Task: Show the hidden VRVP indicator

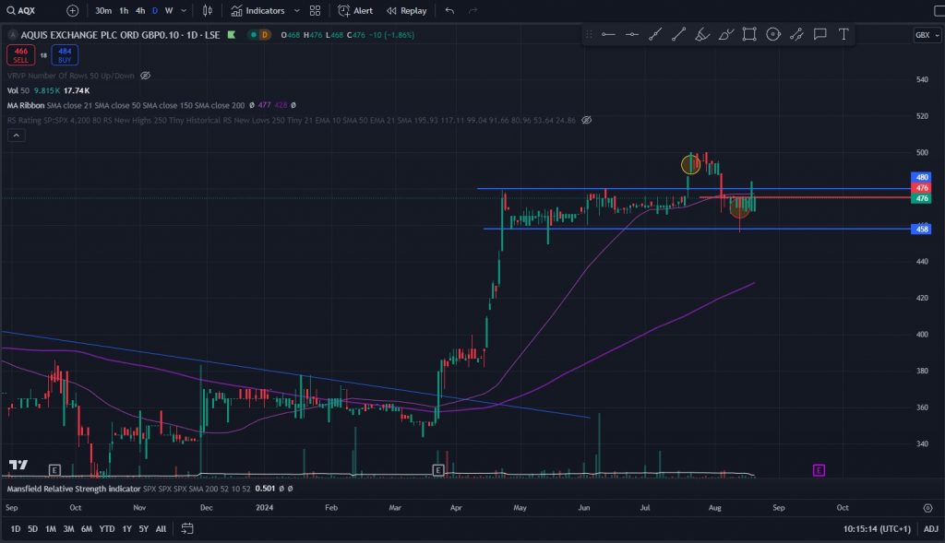Action: coord(145,76)
